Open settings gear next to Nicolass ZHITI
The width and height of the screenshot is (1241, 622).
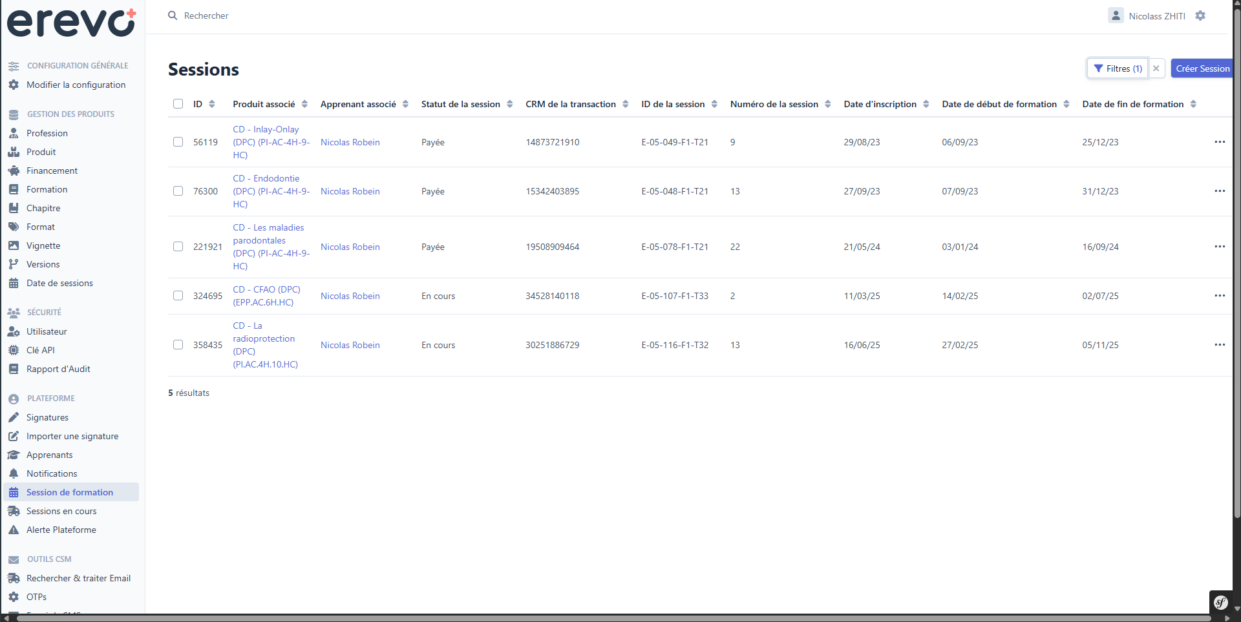[1200, 16]
